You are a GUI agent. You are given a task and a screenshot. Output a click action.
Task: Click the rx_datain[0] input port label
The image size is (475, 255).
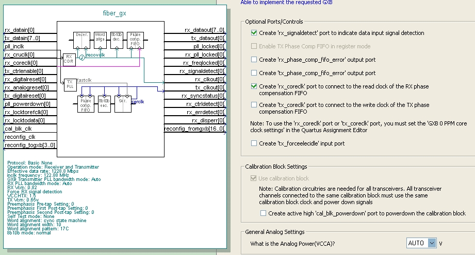click(x=20, y=30)
